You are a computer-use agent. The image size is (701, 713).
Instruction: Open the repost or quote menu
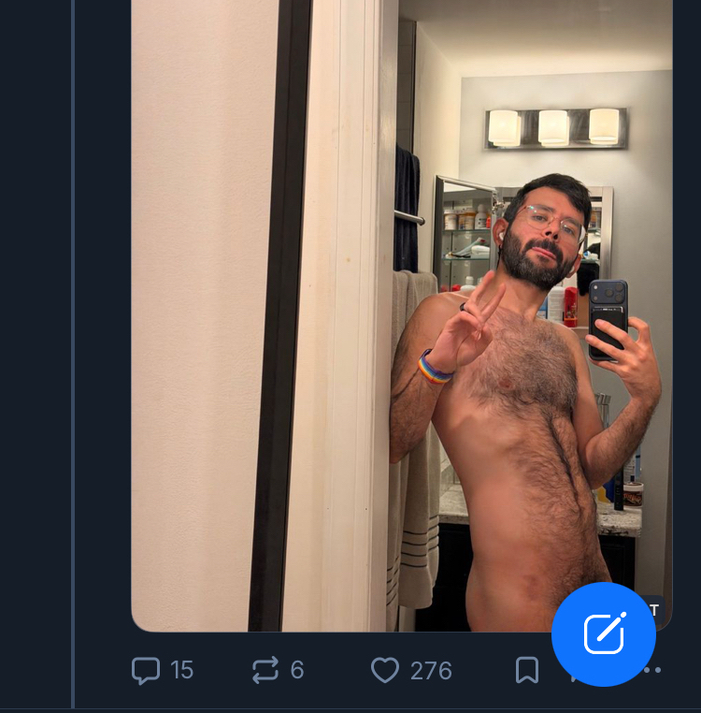tap(265, 670)
